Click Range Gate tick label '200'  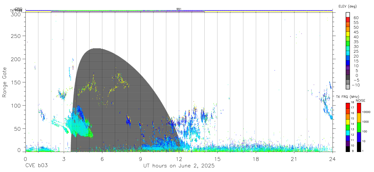(16, 59)
